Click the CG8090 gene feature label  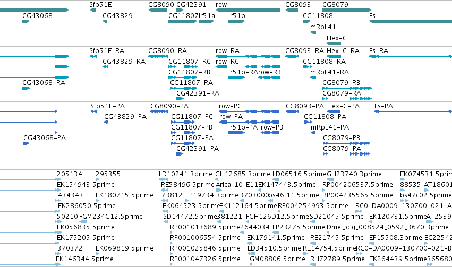[x=161, y=5]
